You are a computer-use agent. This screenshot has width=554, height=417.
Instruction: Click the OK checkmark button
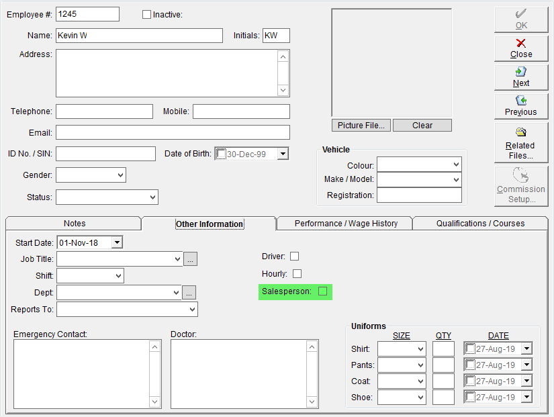(521, 19)
